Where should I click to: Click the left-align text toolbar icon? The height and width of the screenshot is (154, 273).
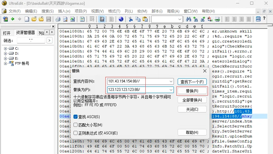(x=227, y=19)
